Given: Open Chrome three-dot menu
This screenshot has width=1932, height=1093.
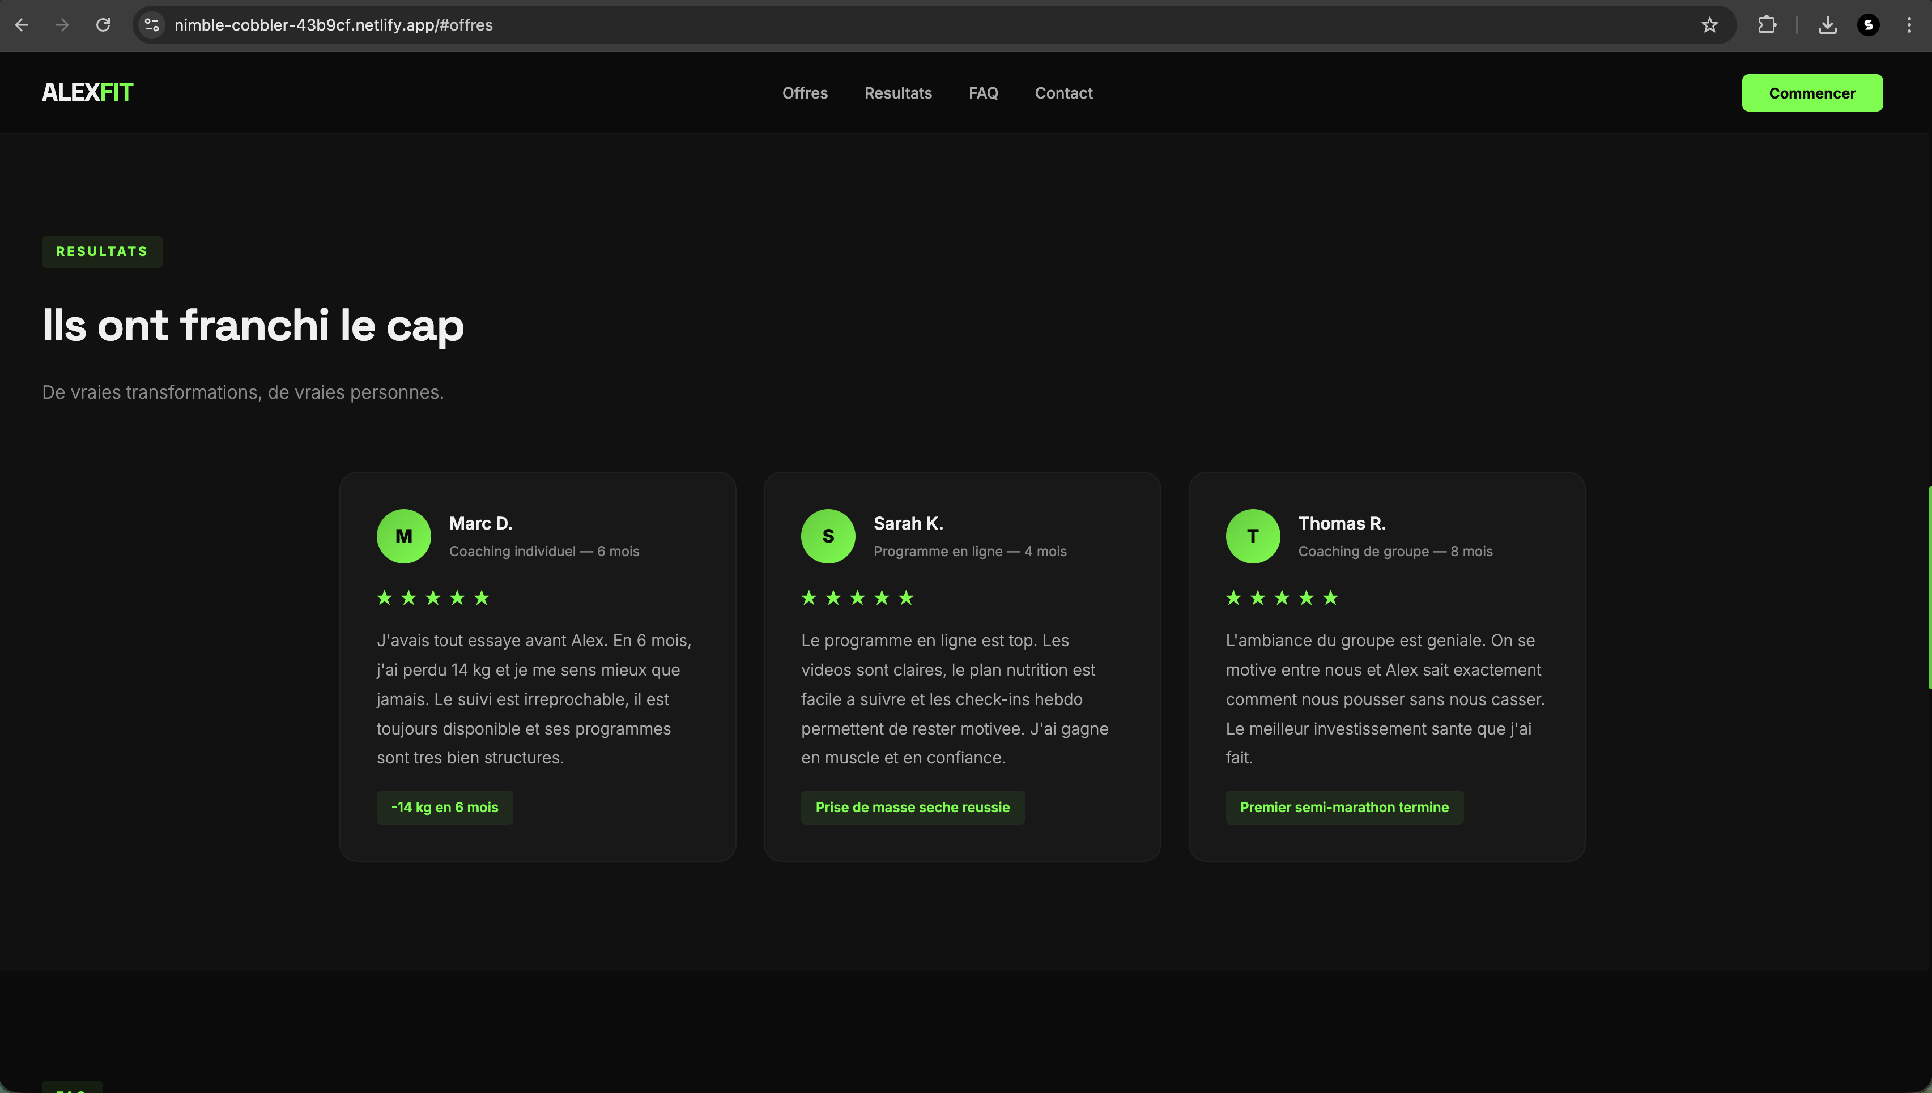Looking at the screenshot, I should (1909, 25).
